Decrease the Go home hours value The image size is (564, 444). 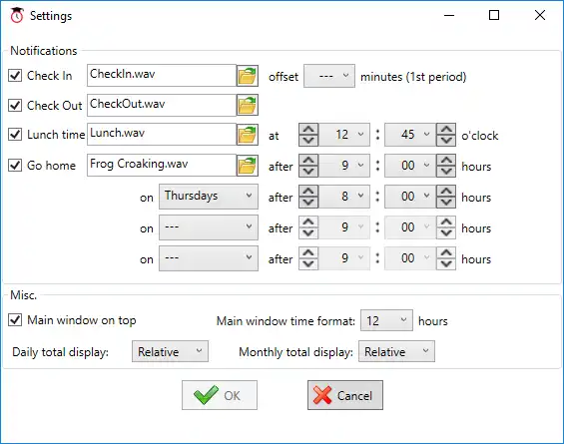coord(308,172)
